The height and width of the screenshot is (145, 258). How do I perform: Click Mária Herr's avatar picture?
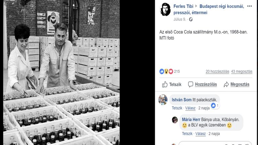coord(175,120)
